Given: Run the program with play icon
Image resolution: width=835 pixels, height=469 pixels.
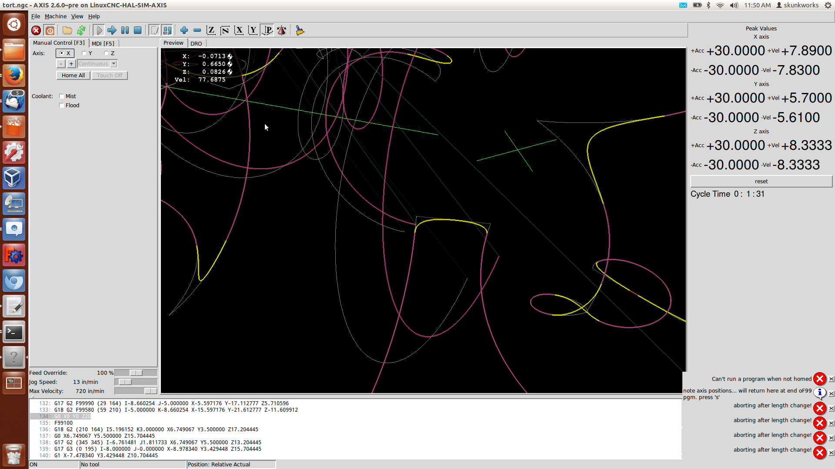Looking at the screenshot, I should pyautogui.click(x=99, y=30).
